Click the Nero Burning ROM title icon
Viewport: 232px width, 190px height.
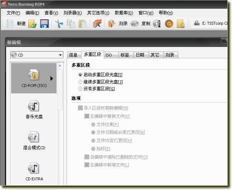pos(4,4)
